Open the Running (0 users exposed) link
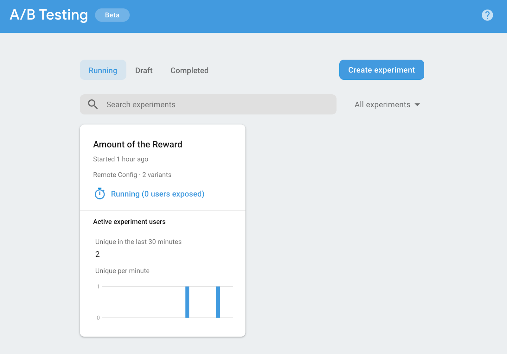507x354 pixels. click(x=157, y=194)
